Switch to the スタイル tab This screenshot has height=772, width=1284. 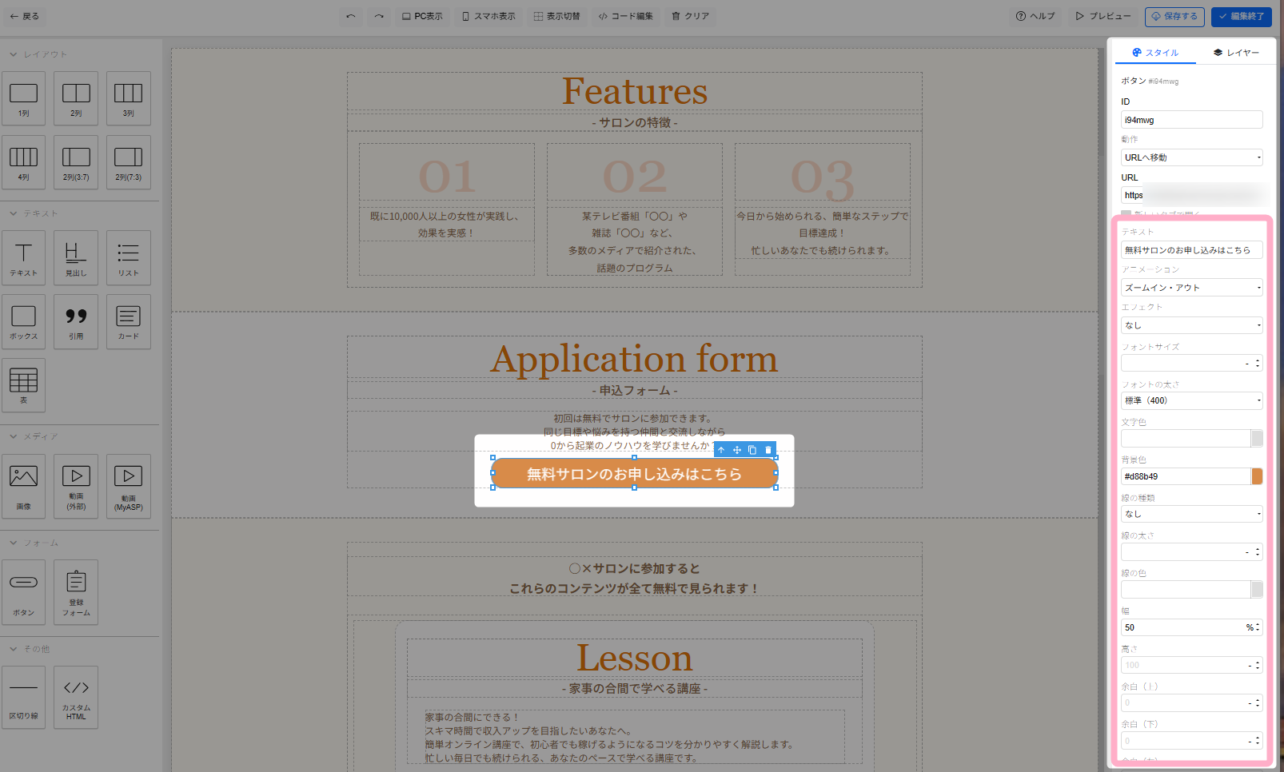pyautogui.click(x=1155, y=53)
